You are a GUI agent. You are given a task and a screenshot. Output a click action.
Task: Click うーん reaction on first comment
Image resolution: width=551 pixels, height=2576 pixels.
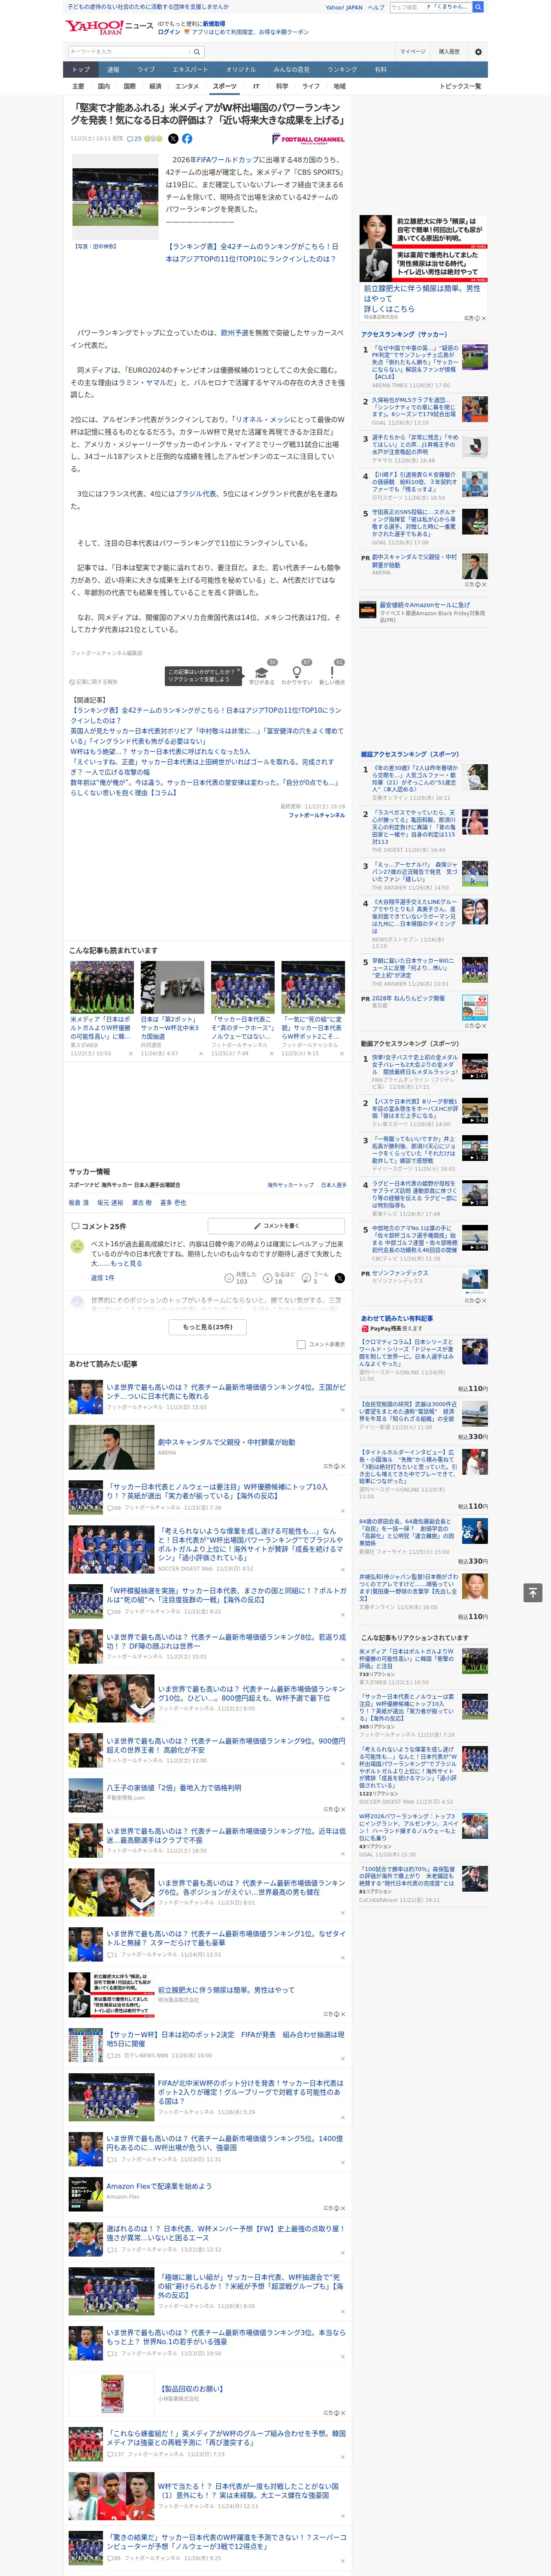point(316,1278)
